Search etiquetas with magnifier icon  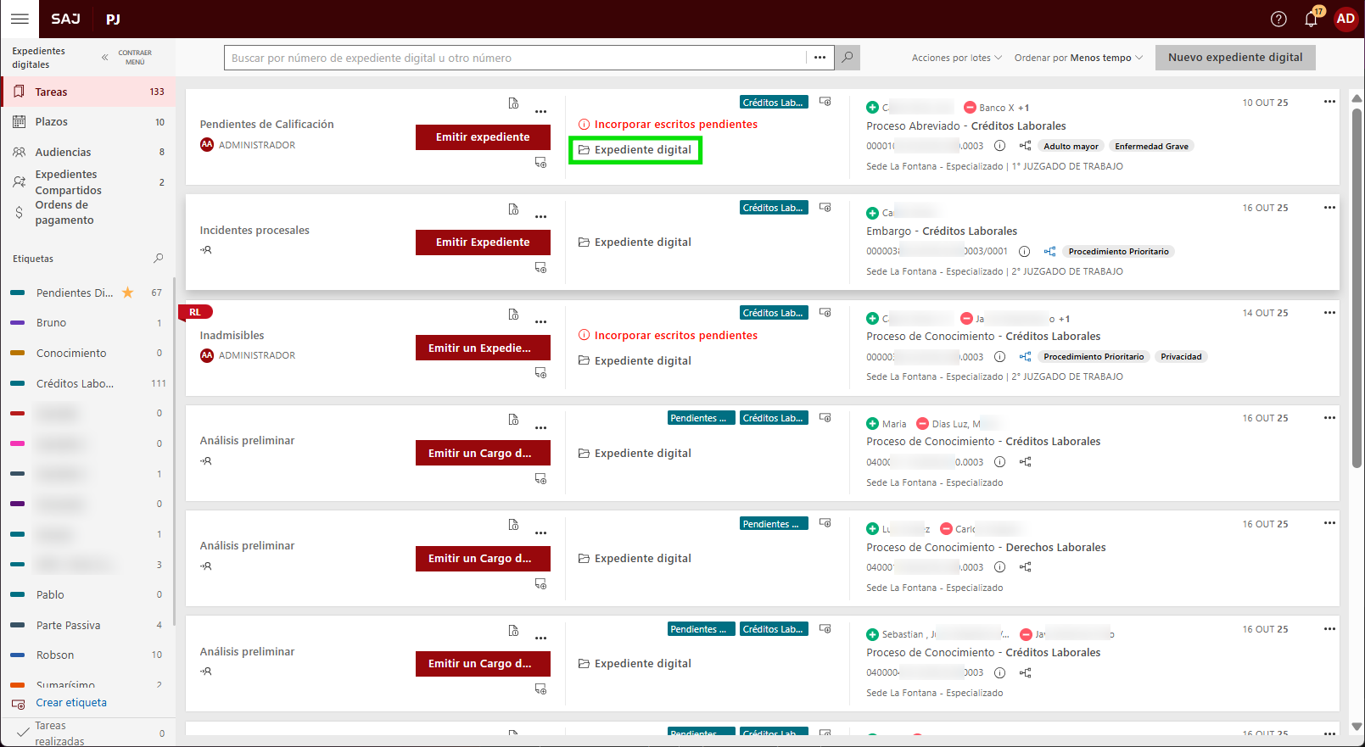pyautogui.click(x=158, y=259)
